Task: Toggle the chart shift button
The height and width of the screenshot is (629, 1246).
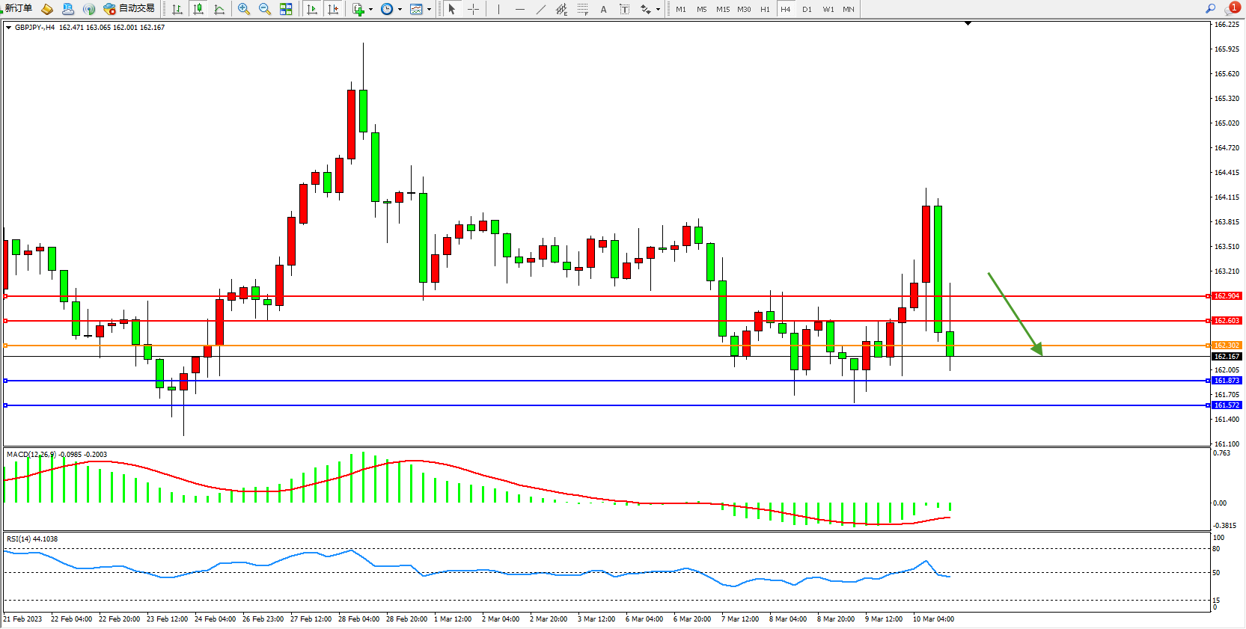Action: [x=333, y=9]
